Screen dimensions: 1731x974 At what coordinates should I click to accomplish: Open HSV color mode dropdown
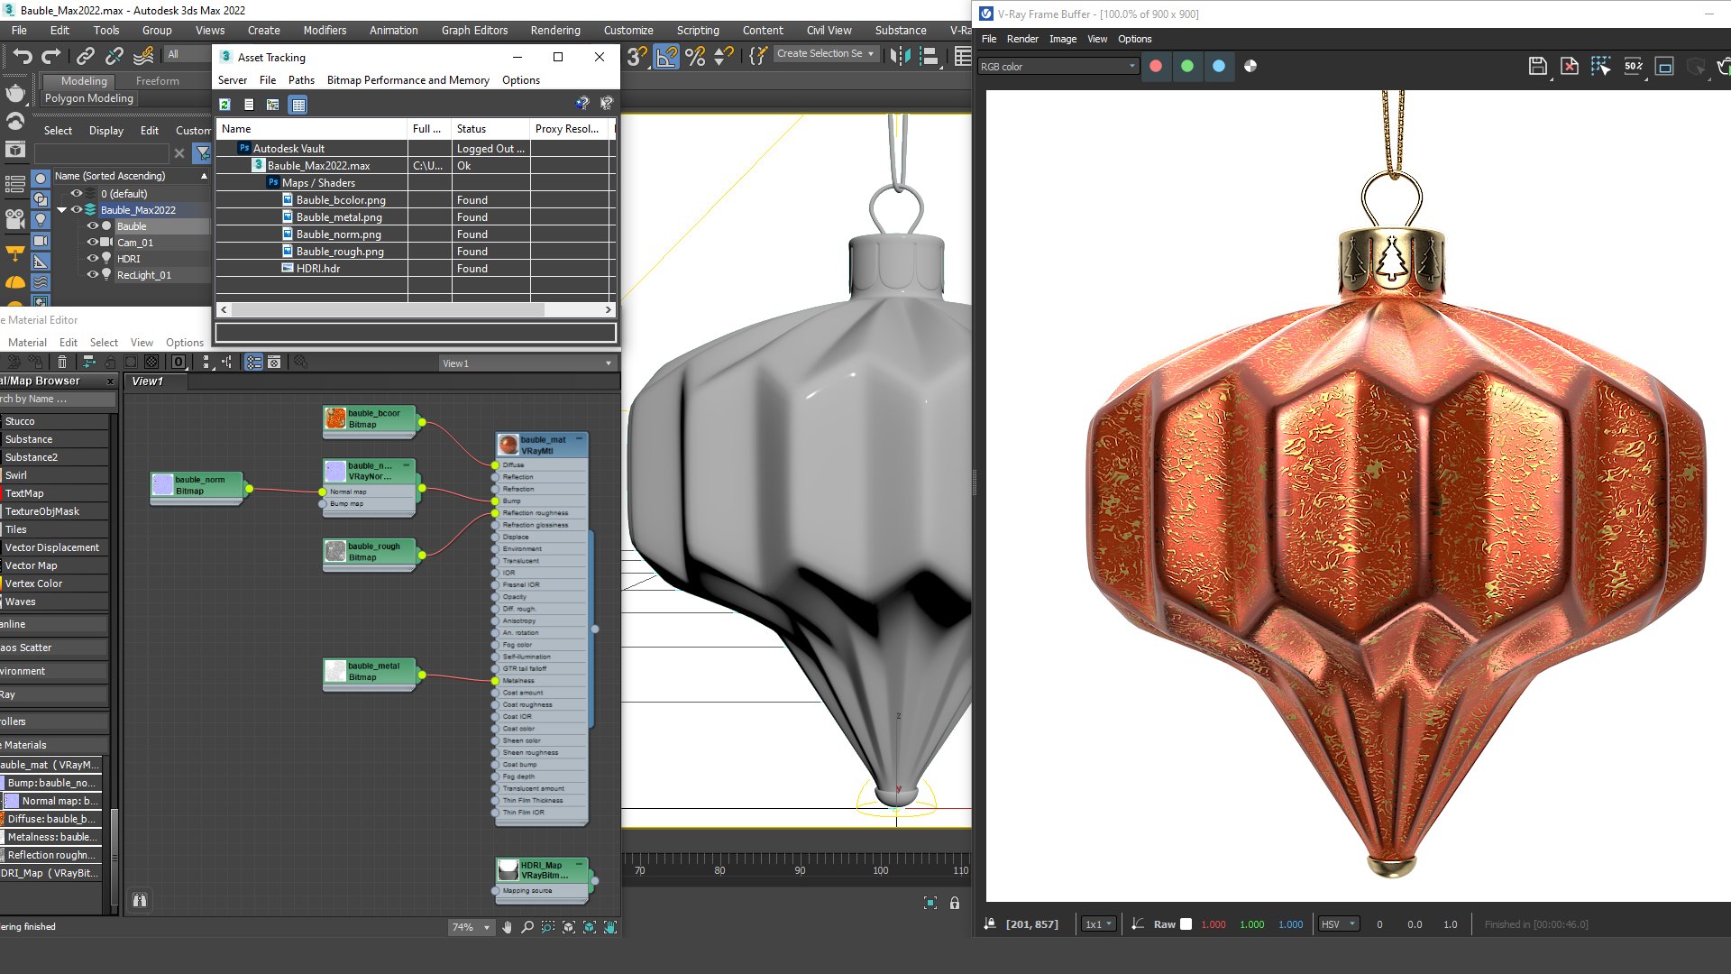pyautogui.click(x=1339, y=924)
